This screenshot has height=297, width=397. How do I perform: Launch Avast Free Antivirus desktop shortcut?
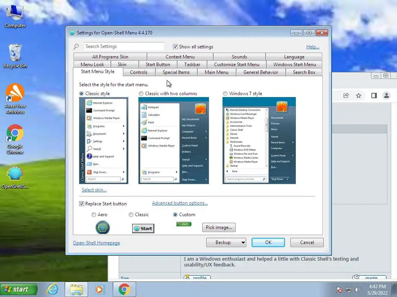click(15, 99)
